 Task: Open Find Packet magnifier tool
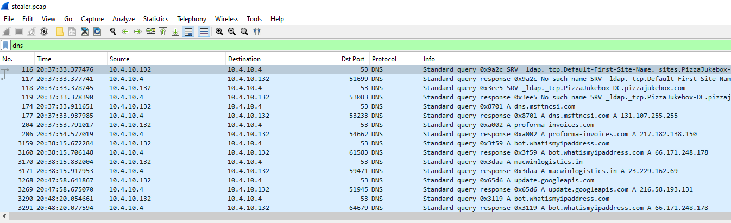coord(113,31)
